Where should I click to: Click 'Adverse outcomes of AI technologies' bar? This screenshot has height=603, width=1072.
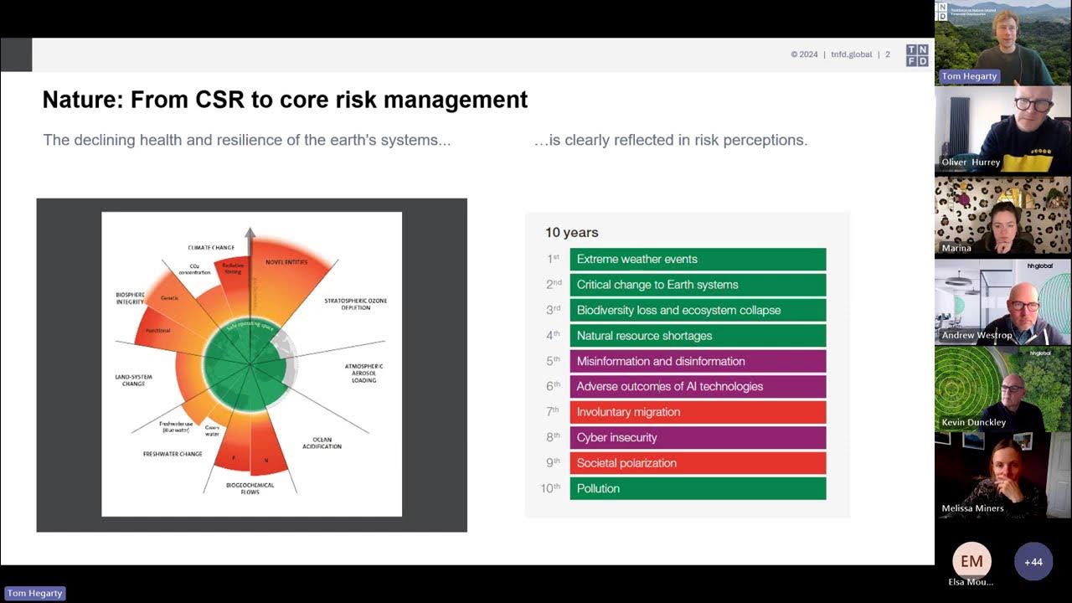[x=698, y=386]
